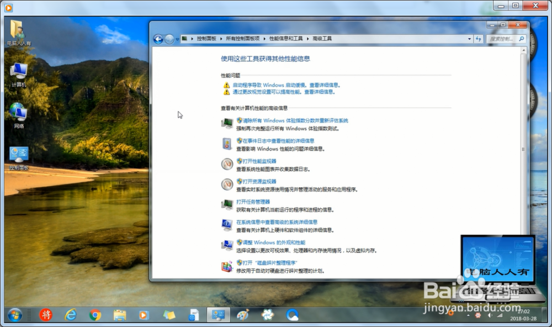552x327 pixels.
Task: Open 打开任务管理器 link
Action: click(x=253, y=202)
